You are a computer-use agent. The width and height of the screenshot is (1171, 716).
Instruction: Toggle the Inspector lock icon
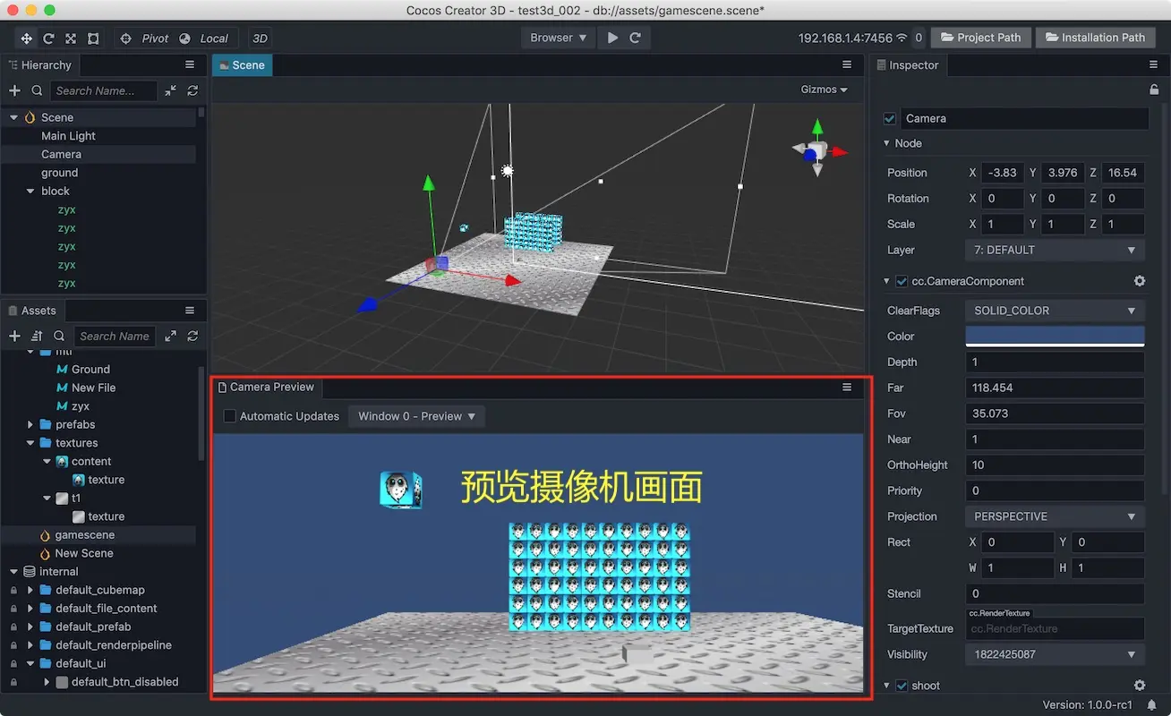pos(1154,89)
